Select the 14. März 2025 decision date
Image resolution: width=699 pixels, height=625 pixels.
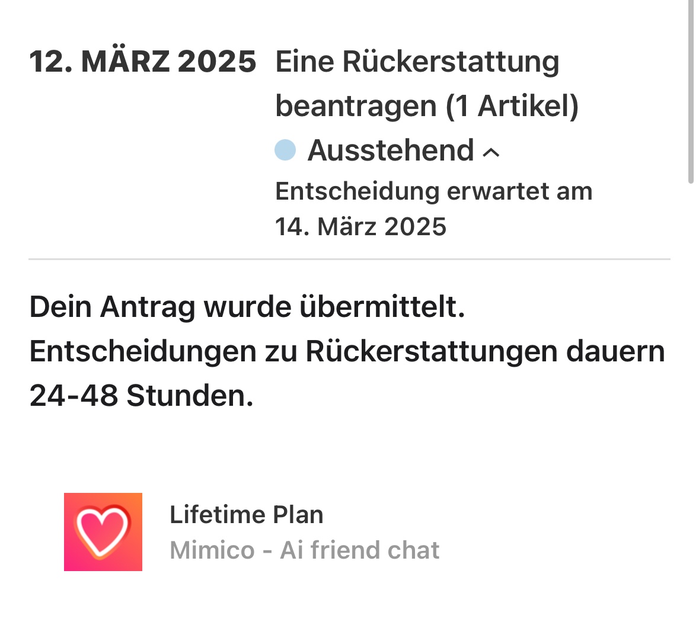coord(360,227)
